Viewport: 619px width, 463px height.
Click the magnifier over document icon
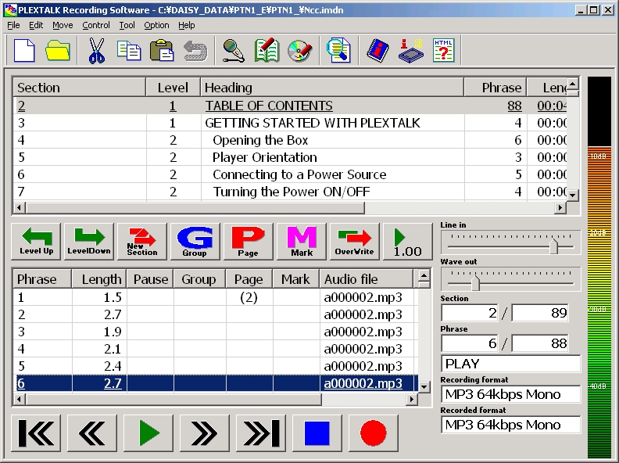tap(338, 50)
